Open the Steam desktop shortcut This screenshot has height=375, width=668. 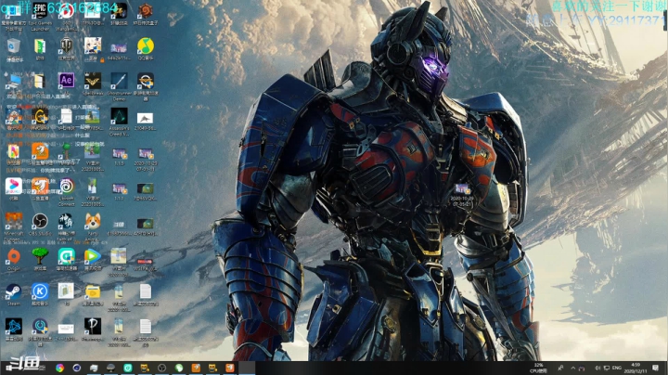tap(14, 291)
